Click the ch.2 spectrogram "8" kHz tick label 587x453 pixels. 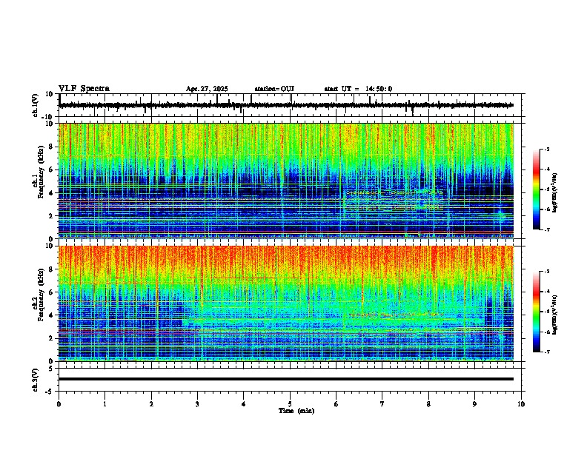pos(53,269)
